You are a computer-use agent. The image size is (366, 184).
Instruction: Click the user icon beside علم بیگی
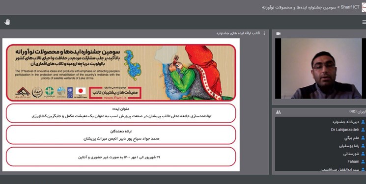[x=363, y=138]
